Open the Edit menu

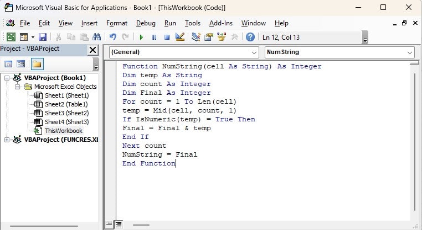click(44, 23)
